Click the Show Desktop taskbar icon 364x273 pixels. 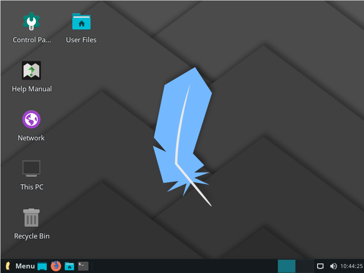(42, 266)
